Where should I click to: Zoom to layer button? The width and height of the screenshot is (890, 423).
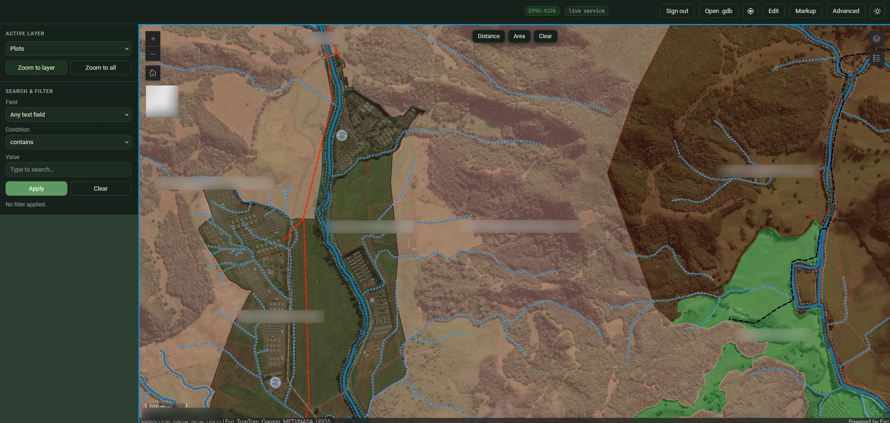(x=36, y=68)
